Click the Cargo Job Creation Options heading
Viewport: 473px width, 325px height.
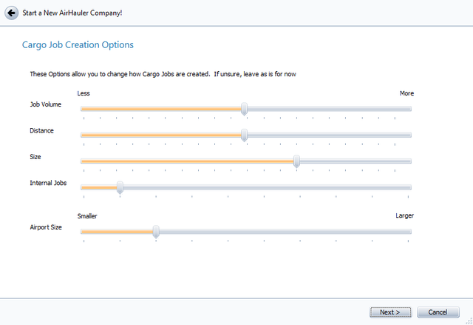[x=78, y=44]
